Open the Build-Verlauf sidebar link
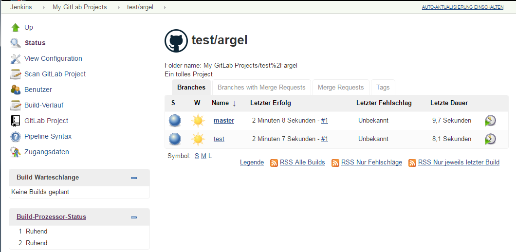 [x=44, y=105]
